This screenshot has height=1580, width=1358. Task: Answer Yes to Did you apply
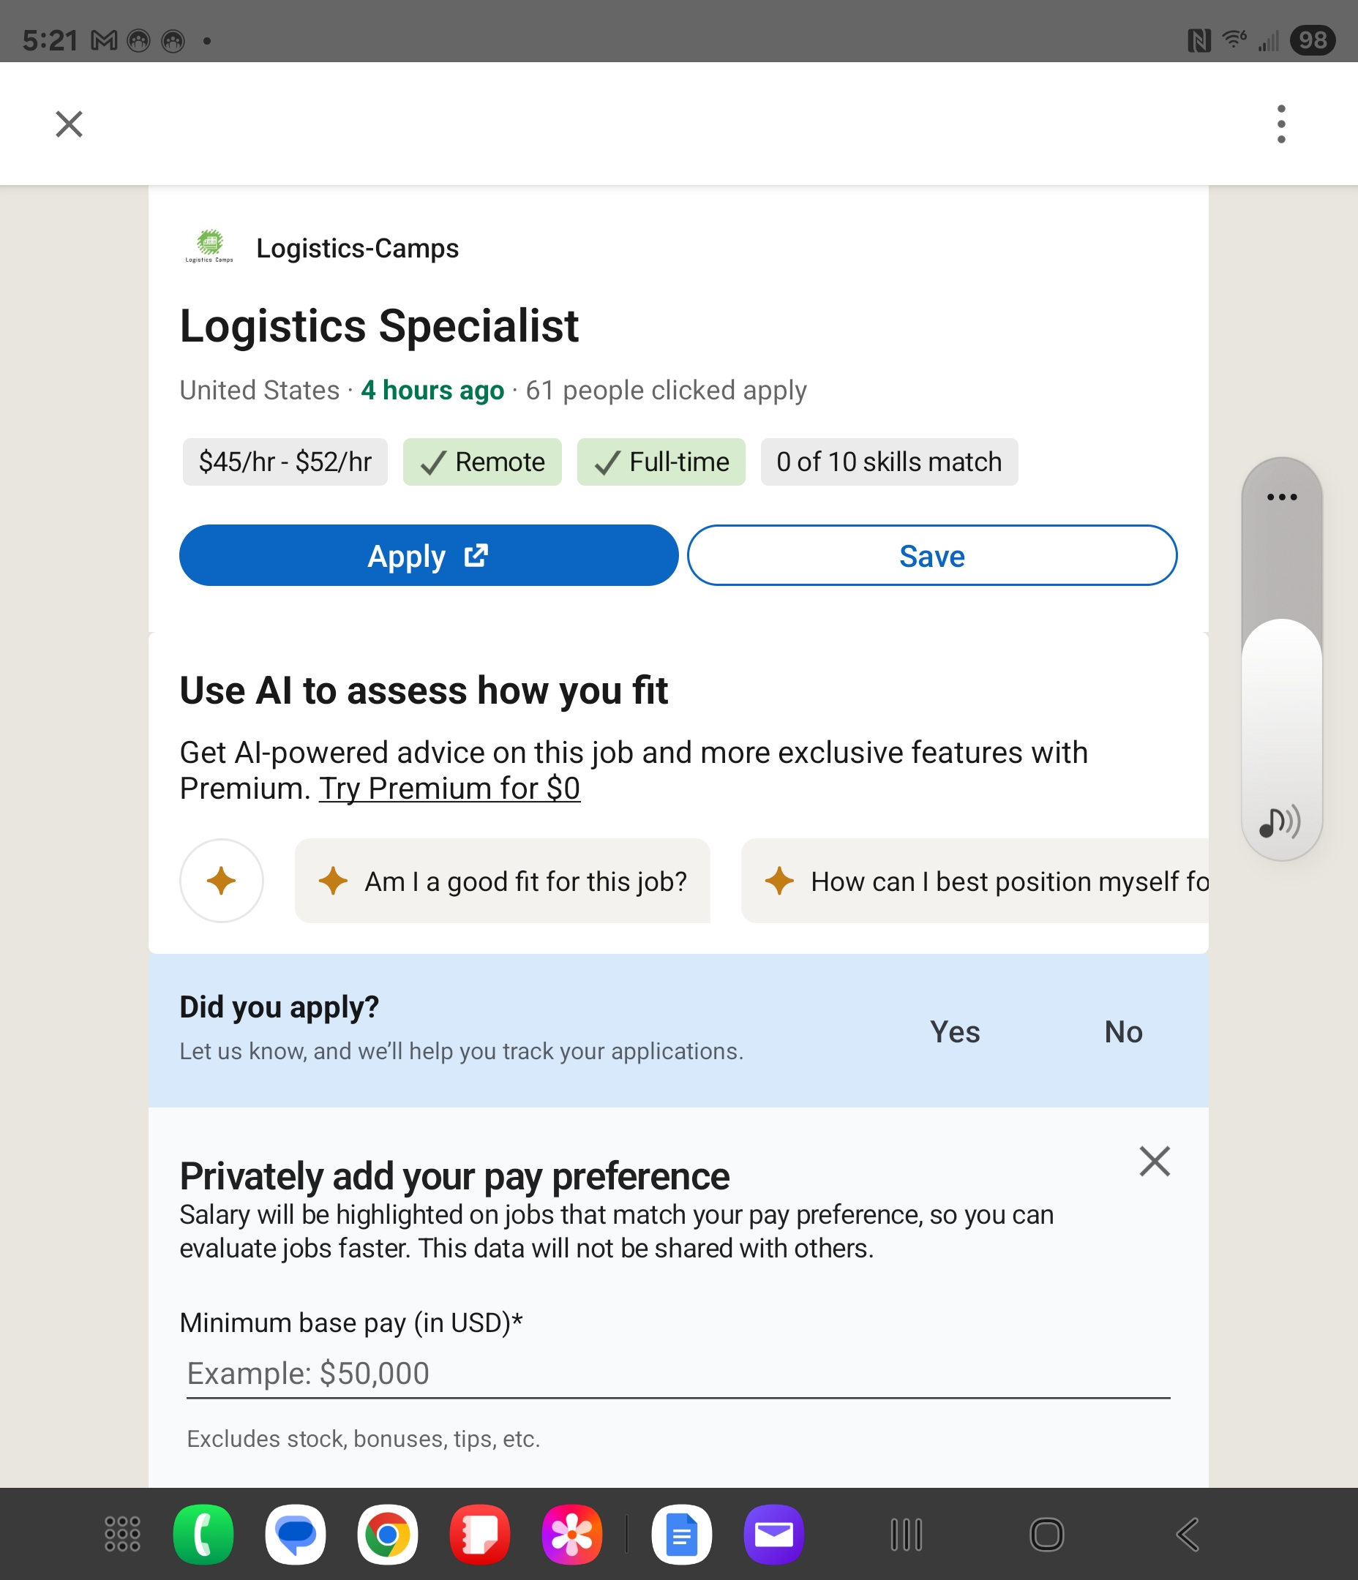954,1031
